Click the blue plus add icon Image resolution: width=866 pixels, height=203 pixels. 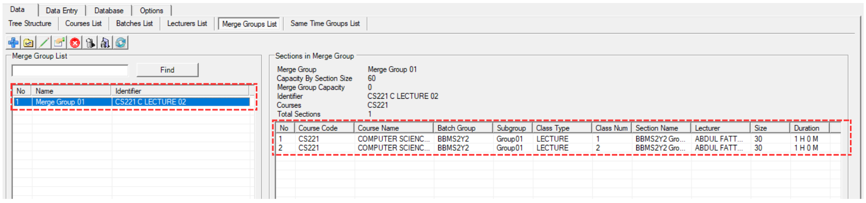14,43
